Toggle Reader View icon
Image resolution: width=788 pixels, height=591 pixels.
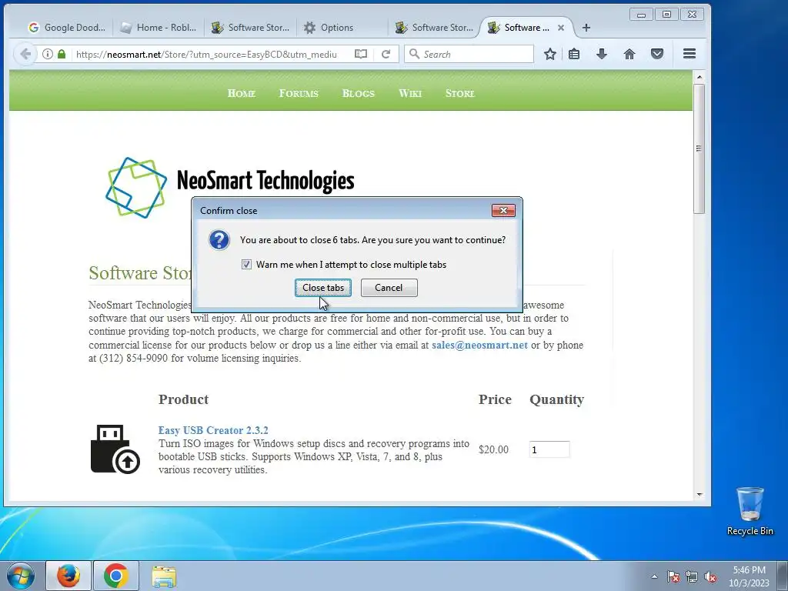(x=361, y=54)
